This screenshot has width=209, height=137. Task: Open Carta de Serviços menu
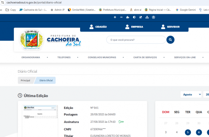145,57
